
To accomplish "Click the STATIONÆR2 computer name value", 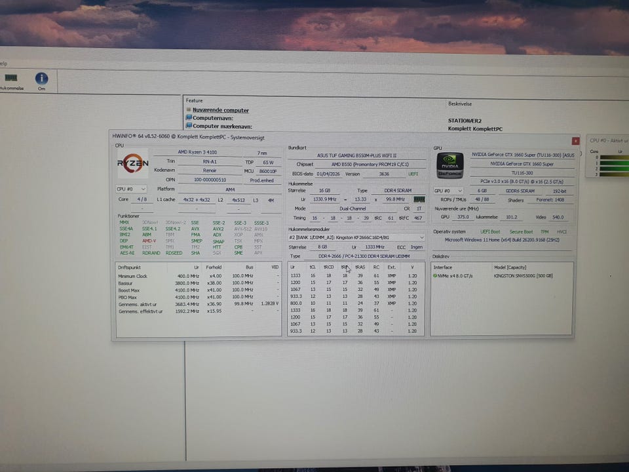I will coord(465,121).
